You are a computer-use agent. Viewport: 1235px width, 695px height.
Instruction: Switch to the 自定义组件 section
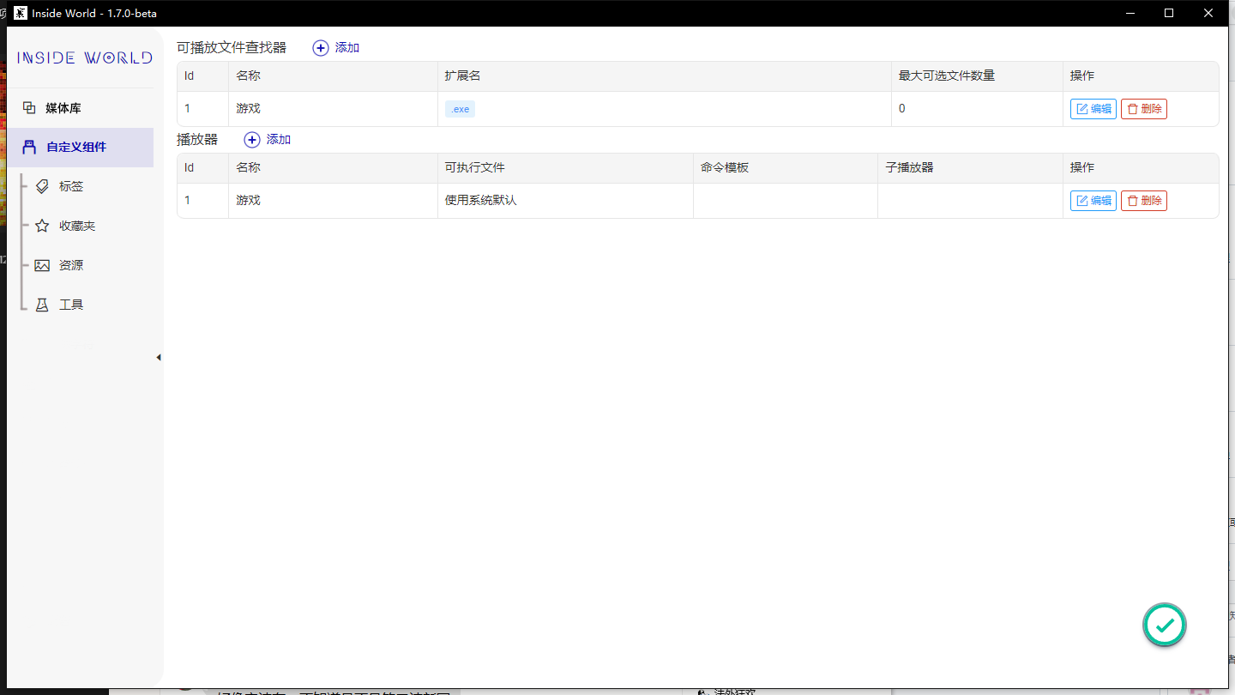pyautogui.click(x=75, y=147)
